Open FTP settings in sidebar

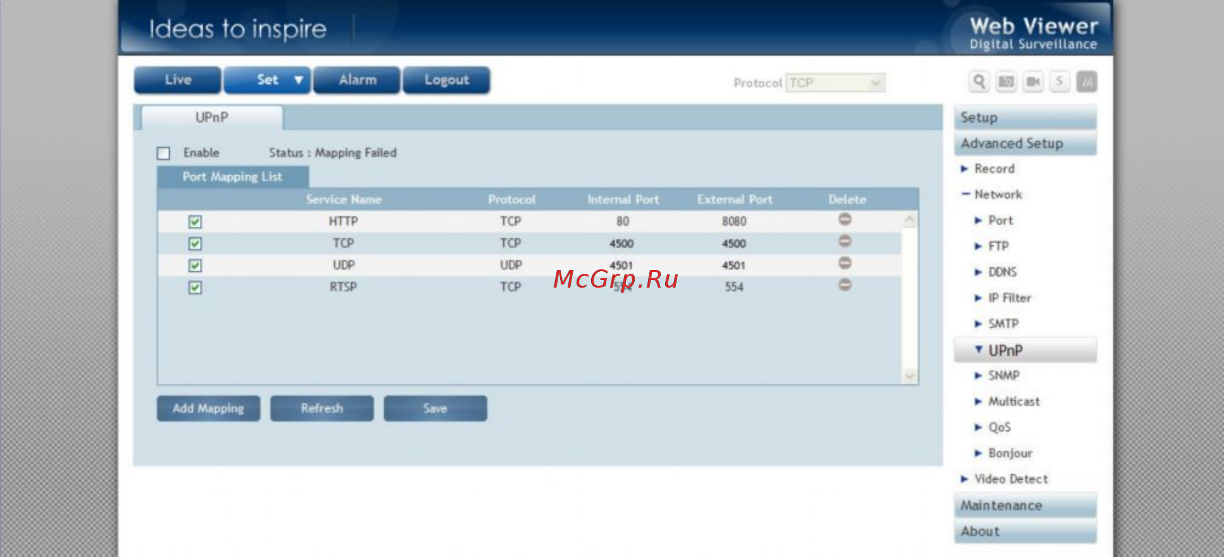[992, 247]
